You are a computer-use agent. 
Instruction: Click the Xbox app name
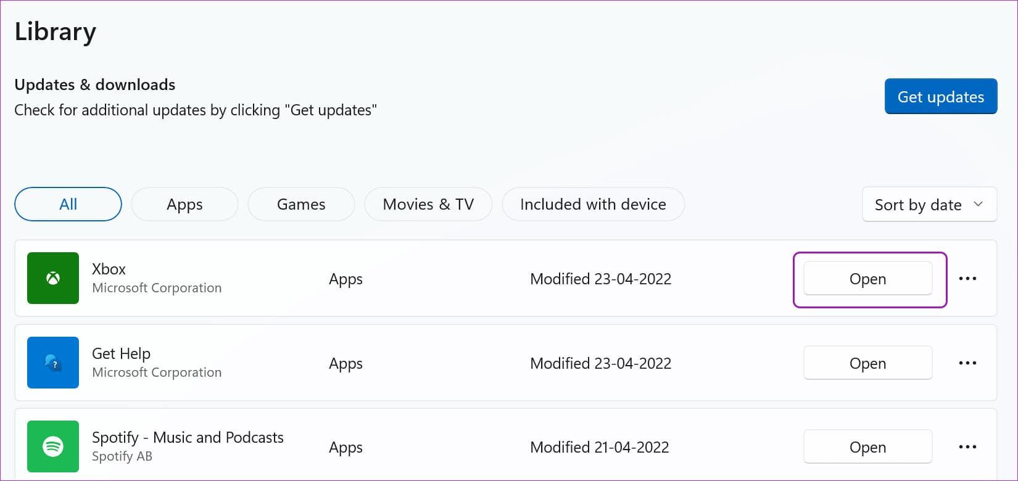pyautogui.click(x=109, y=269)
